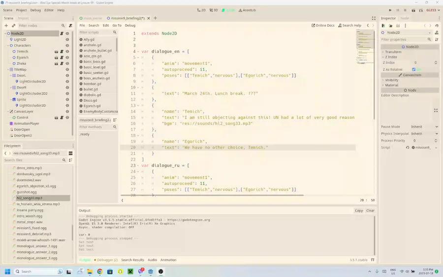Open the GLES3 renderer dropdown
The height and width of the screenshot is (277, 443).
pos(433,10)
